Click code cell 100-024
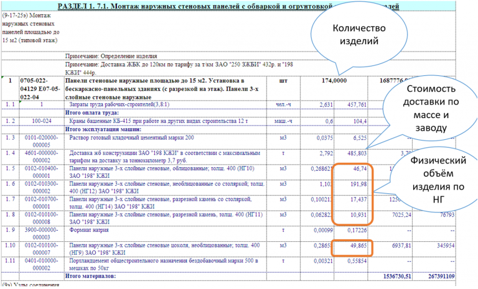 pyautogui.click(x=42, y=121)
